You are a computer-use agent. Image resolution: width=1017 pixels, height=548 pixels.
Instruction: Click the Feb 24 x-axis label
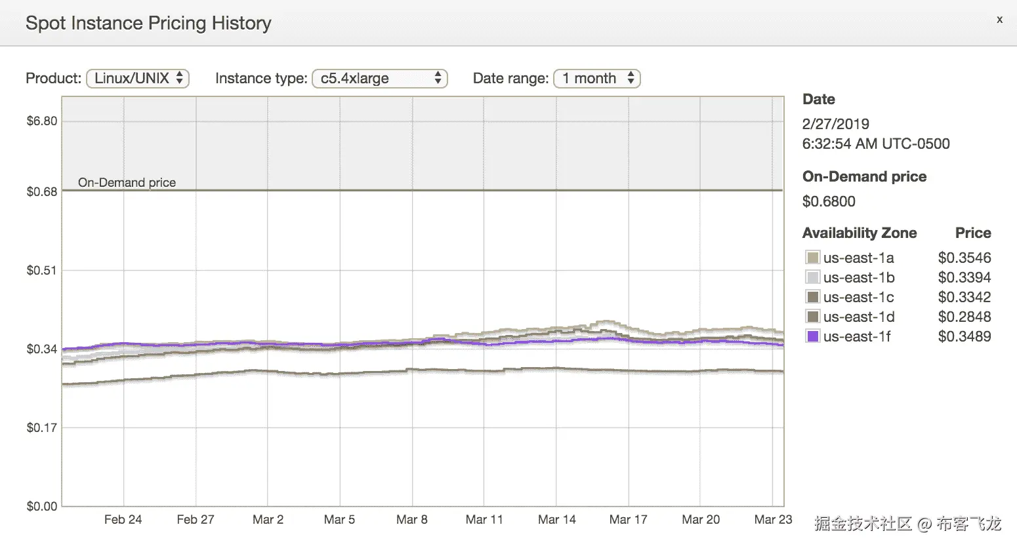[x=123, y=519]
